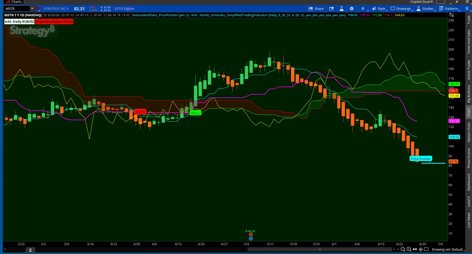The width and height of the screenshot is (472, 254).
Task: Click the Ichi: Daily 9/26/52 label
Action: click(x=19, y=21)
